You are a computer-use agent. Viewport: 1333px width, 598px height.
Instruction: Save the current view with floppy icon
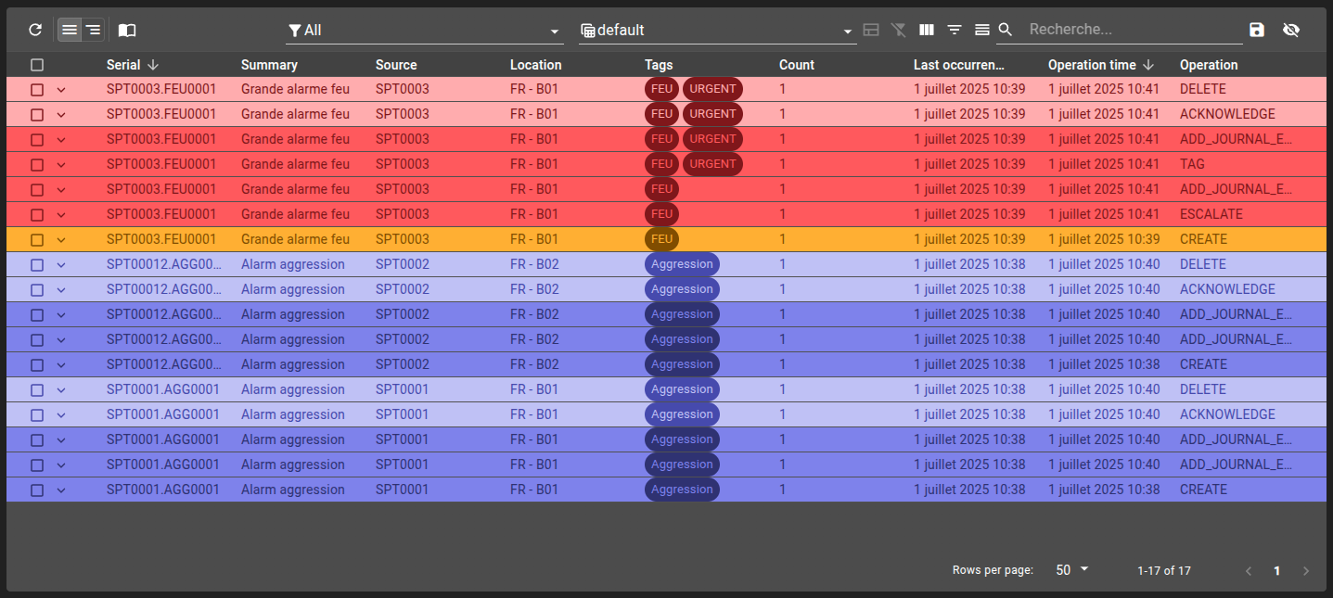[1257, 30]
